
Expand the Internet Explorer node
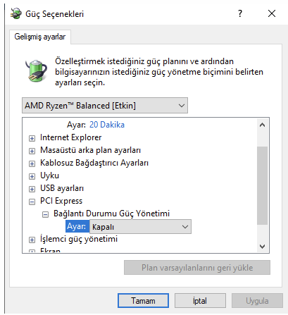tap(32, 138)
